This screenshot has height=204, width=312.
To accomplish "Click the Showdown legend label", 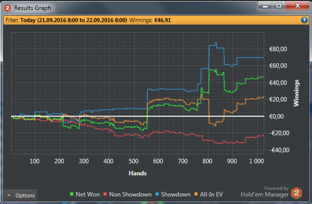I will [176, 194].
